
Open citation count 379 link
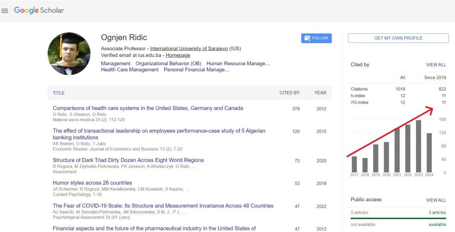(x=296, y=109)
